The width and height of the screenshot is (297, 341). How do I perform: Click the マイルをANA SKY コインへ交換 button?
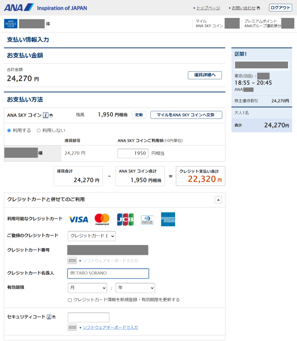186,115
